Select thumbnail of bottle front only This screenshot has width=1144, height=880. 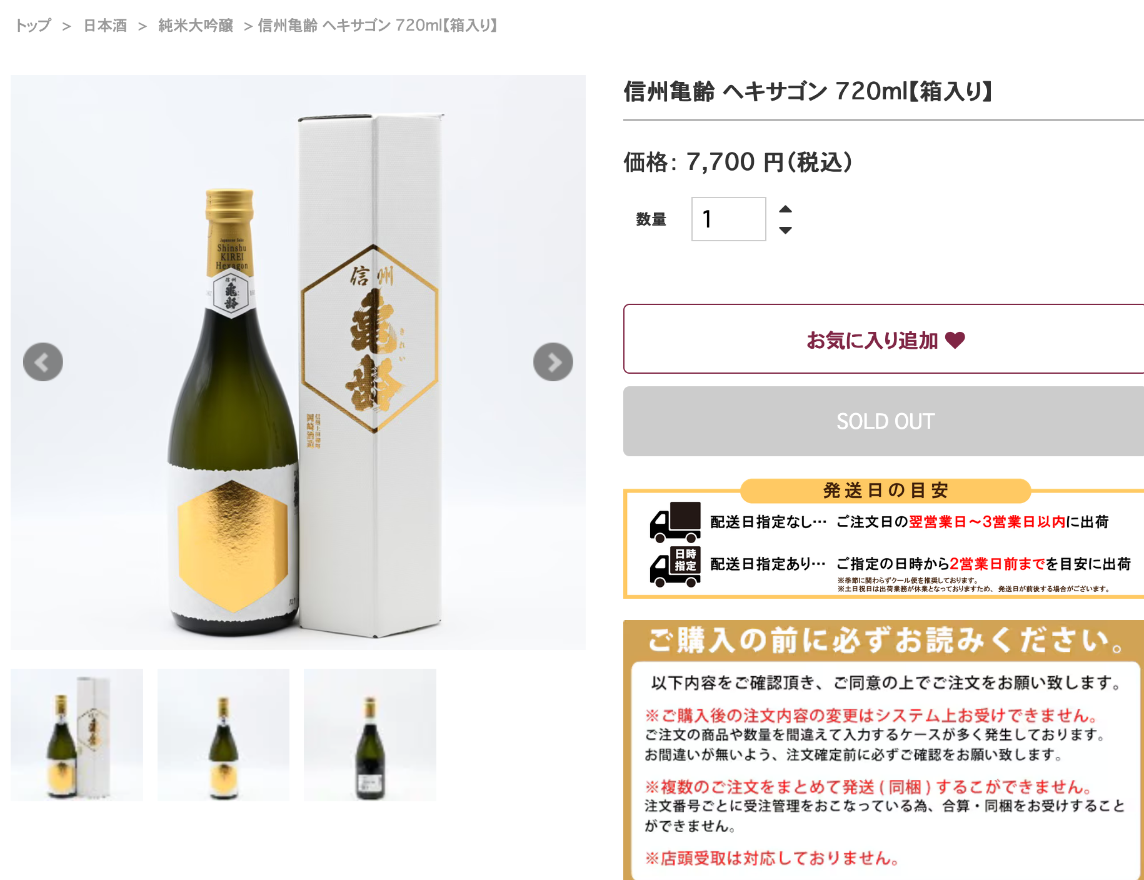pos(223,735)
